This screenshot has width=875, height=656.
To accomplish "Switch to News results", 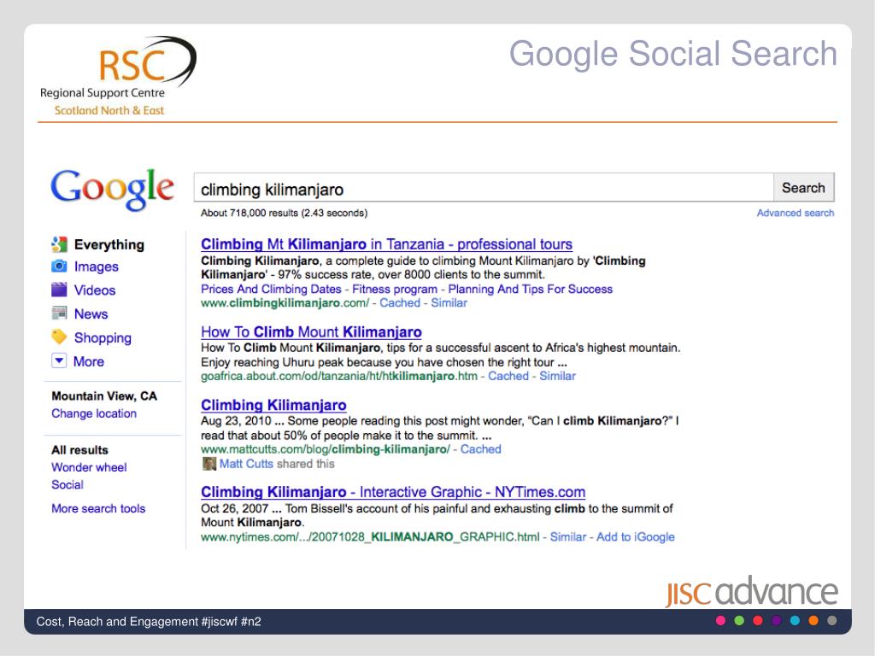I will (x=91, y=313).
